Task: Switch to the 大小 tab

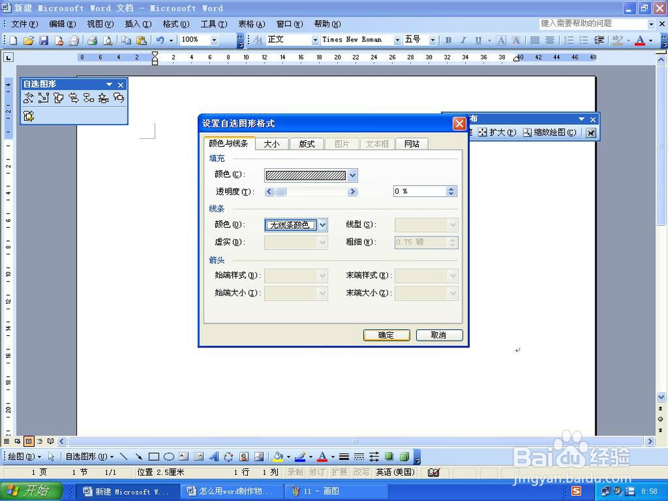Action: click(x=271, y=144)
